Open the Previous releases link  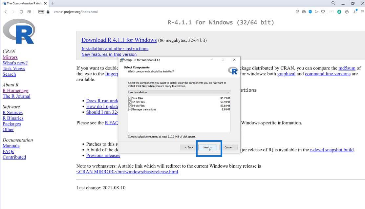[x=103, y=156]
